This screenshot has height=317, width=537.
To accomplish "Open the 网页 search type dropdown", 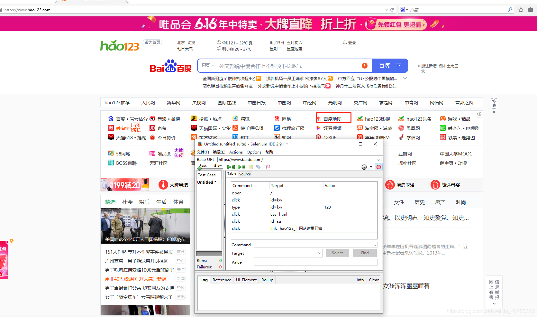I will pyautogui.click(x=208, y=66).
